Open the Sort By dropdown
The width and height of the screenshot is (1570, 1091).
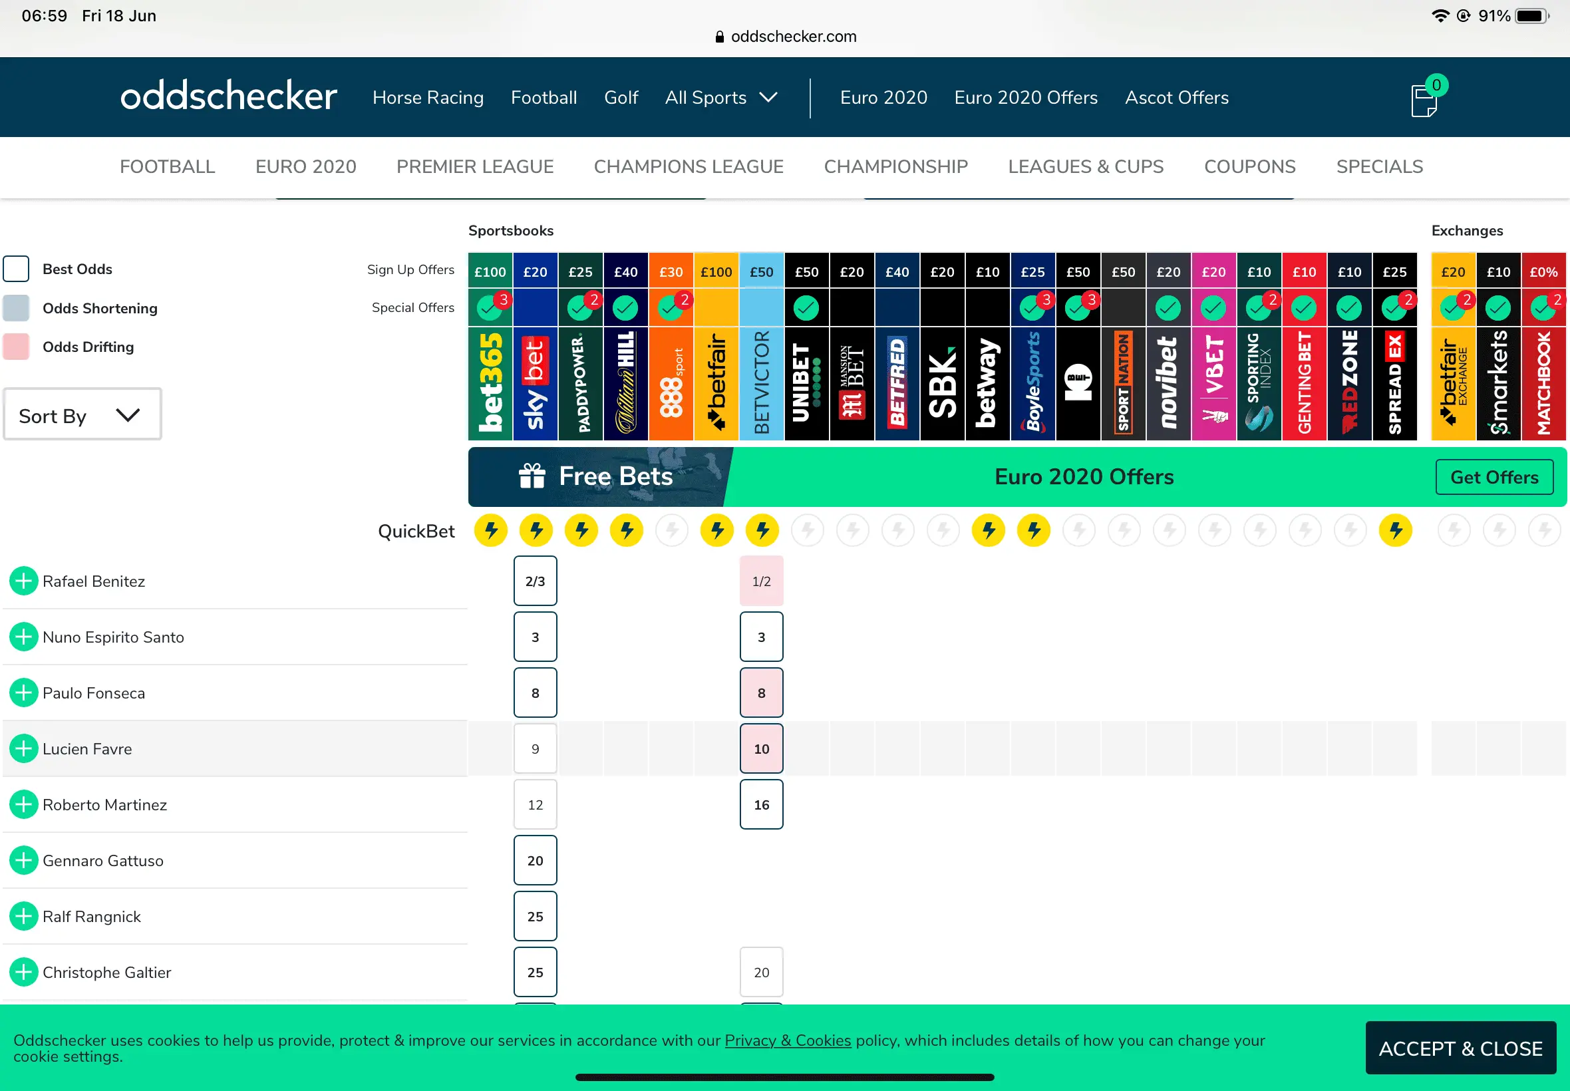pos(82,415)
